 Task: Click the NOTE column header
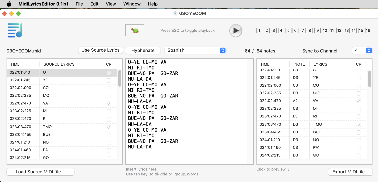pos(300,64)
